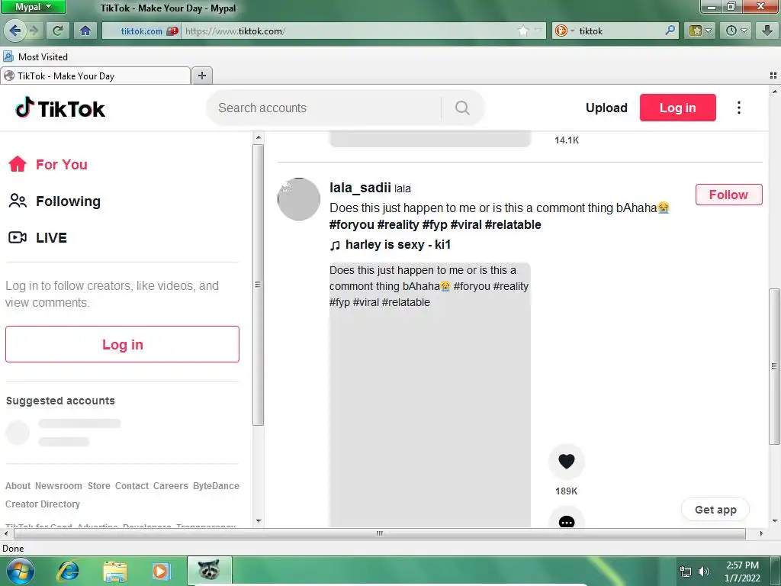Open the Careers footer link
The image size is (781, 586).
coord(171,486)
